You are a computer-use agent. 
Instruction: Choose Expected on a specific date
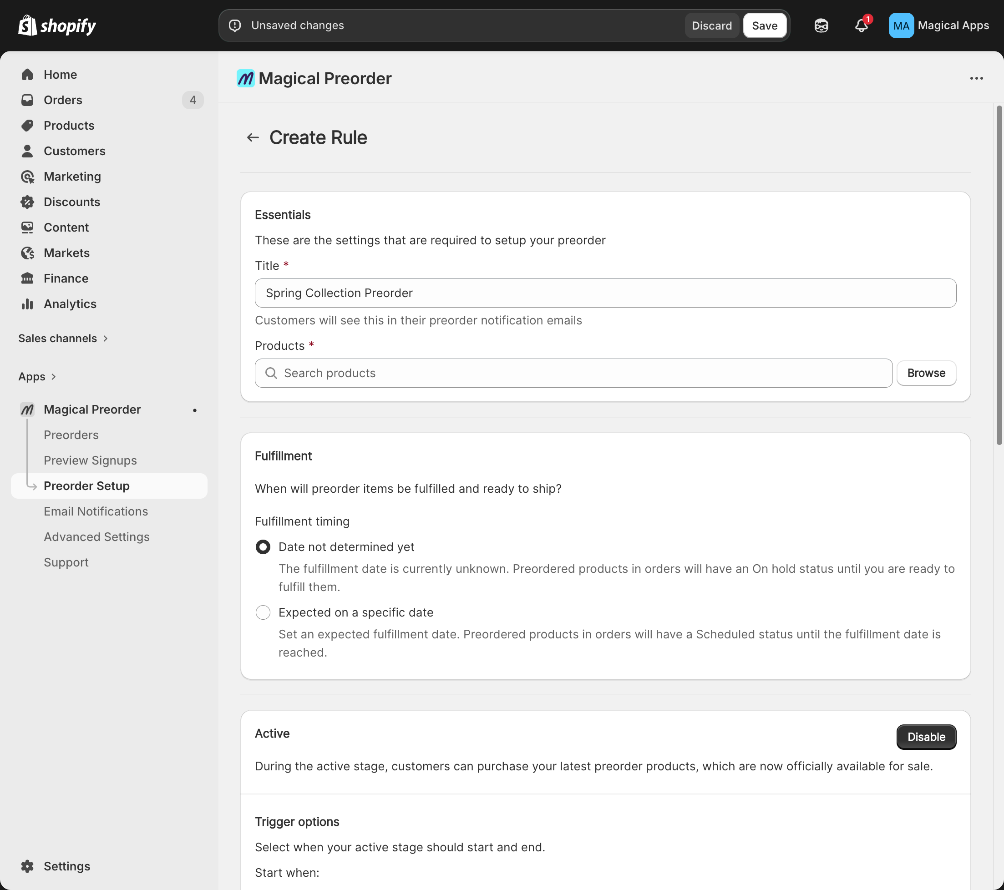click(x=263, y=612)
